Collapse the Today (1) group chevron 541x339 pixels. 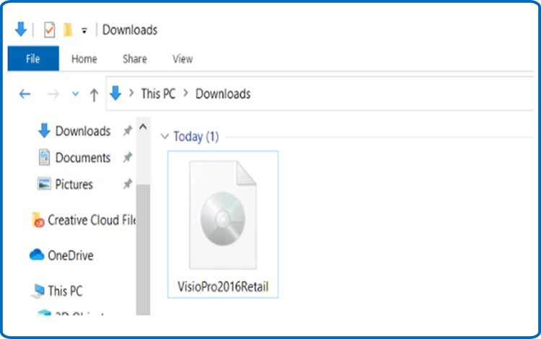(164, 137)
